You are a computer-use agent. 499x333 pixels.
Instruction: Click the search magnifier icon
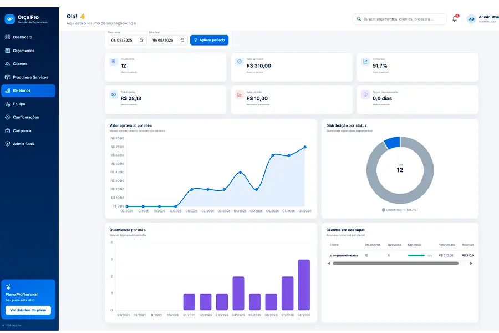click(359, 19)
